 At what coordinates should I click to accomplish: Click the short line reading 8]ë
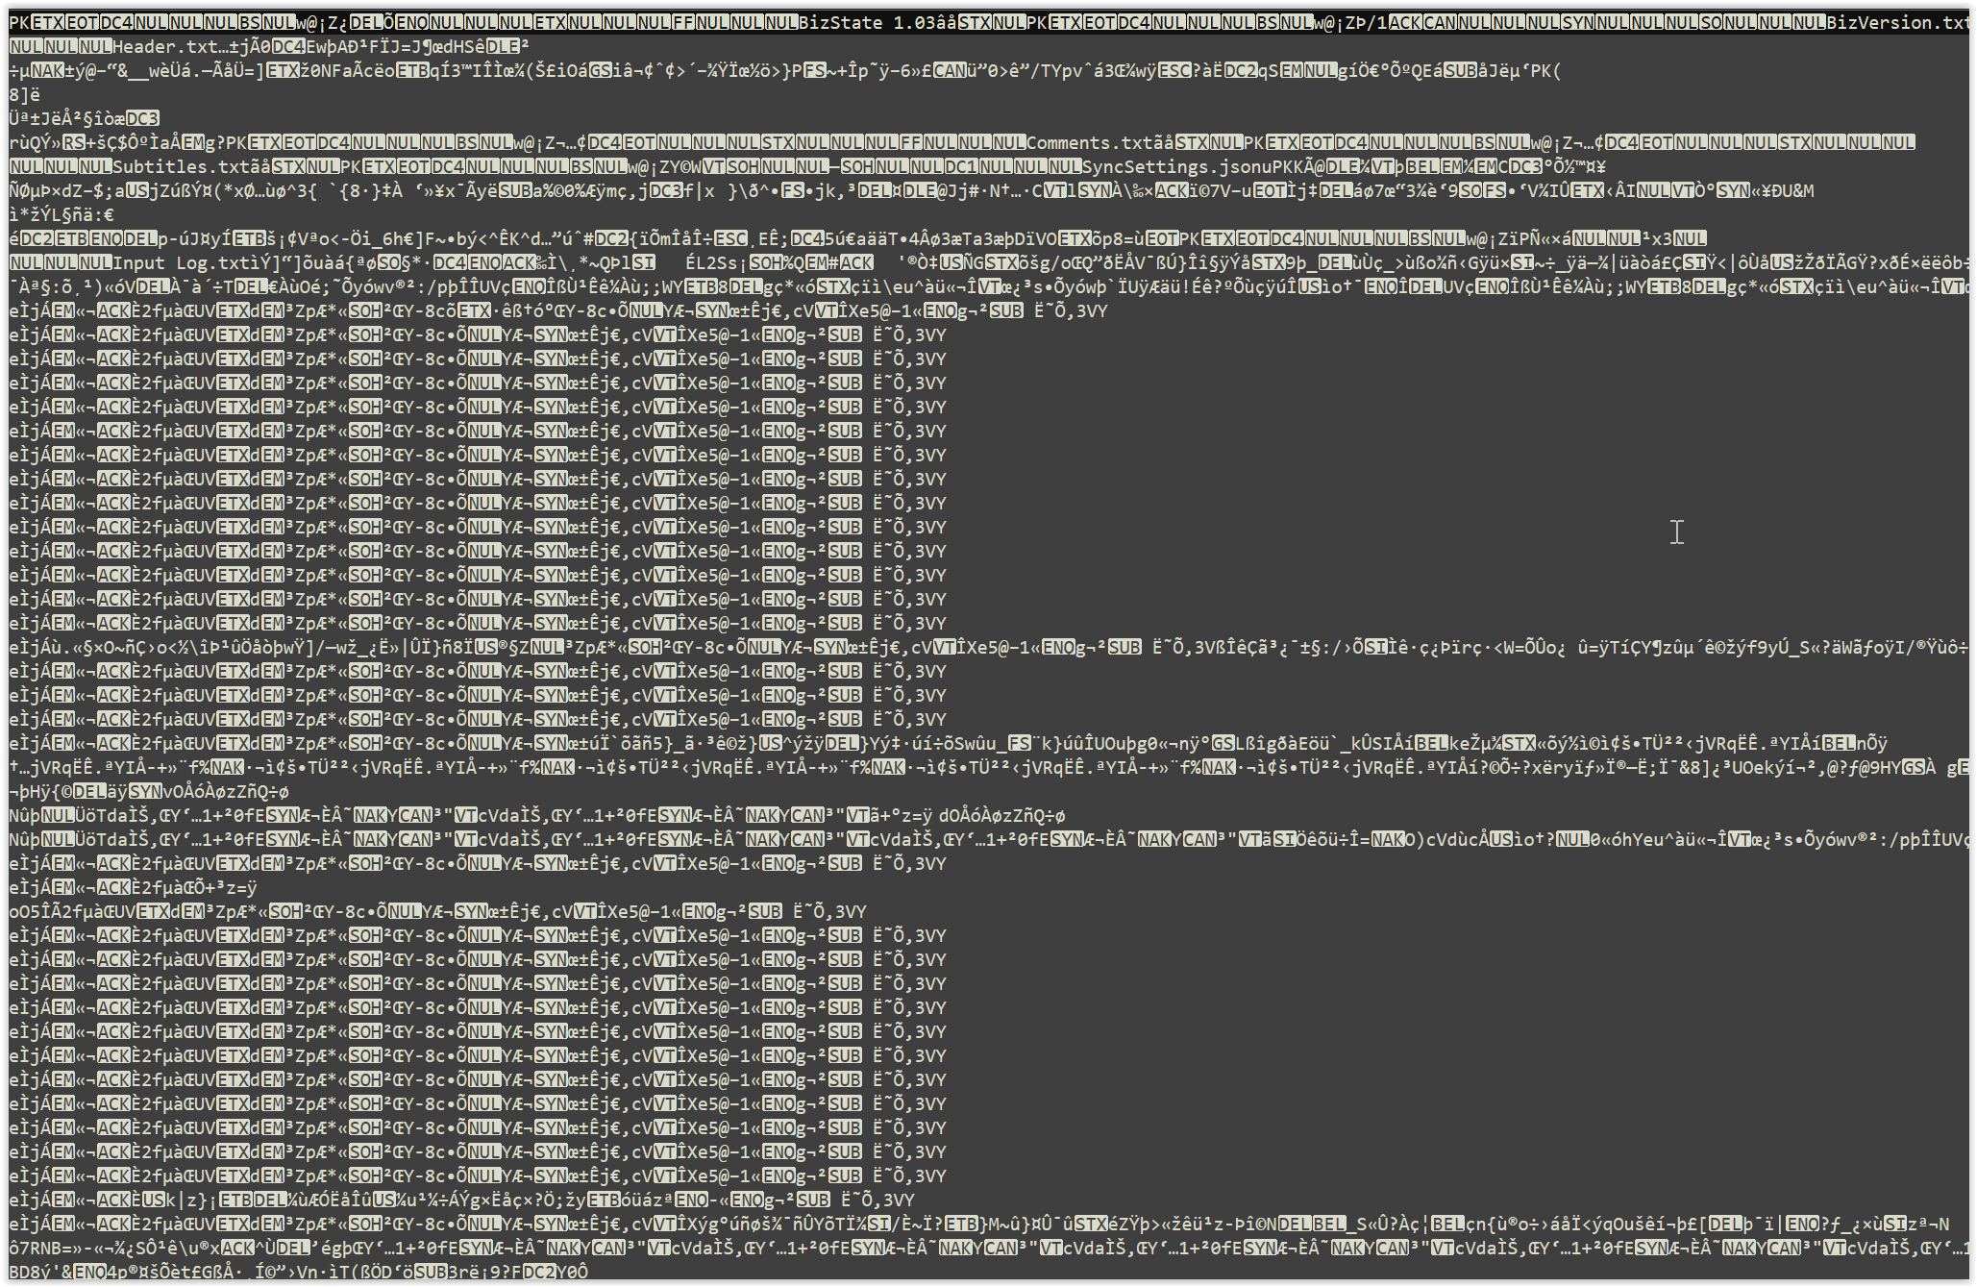pyautogui.click(x=25, y=94)
